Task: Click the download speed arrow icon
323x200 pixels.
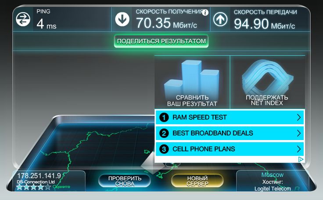Action: point(122,19)
